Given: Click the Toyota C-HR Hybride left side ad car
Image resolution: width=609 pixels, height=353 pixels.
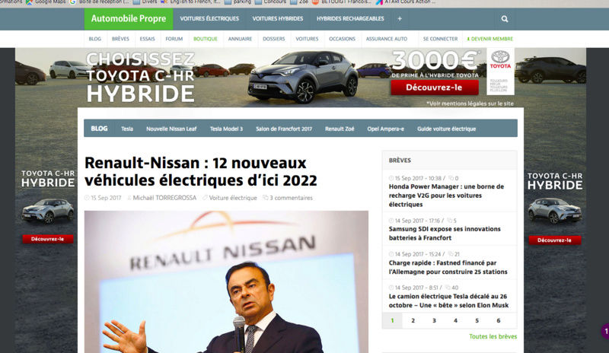Looking at the screenshot, I should pos(48,211).
